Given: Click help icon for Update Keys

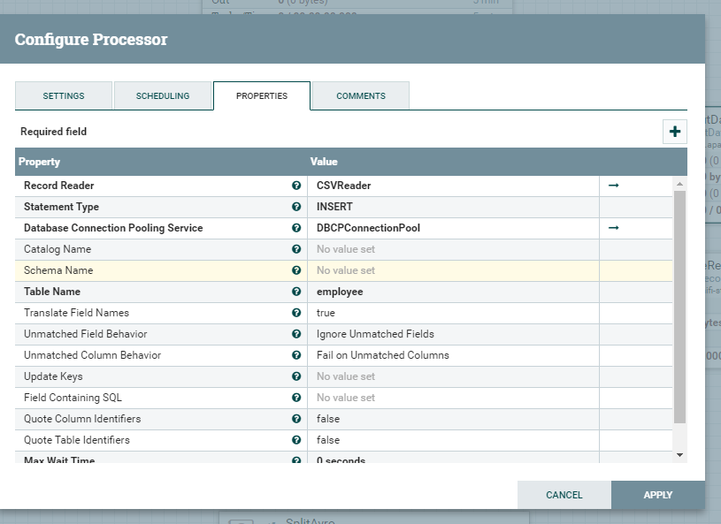Looking at the screenshot, I should (296, 376).
